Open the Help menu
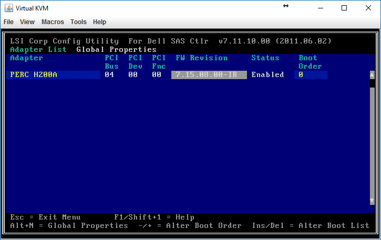The width and height of the screenshot is (381, 240). point(100,22)
